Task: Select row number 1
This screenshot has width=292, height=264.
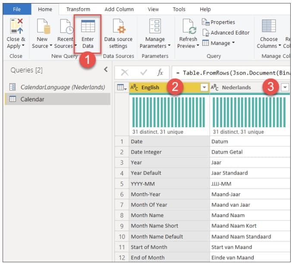Action: (x=122, y=141)
